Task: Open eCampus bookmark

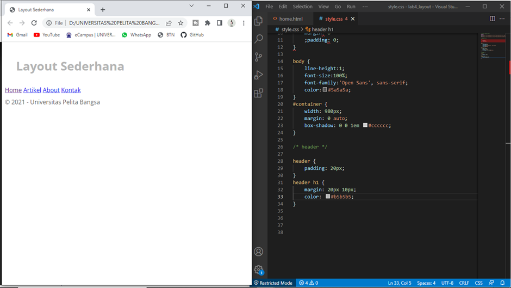Action: pyautogui.click(x=91, y=35)
